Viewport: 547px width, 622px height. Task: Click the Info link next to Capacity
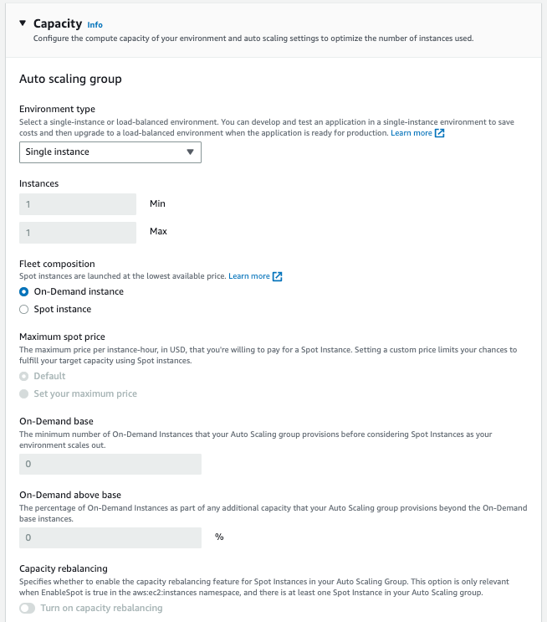[x=95, y=25]
